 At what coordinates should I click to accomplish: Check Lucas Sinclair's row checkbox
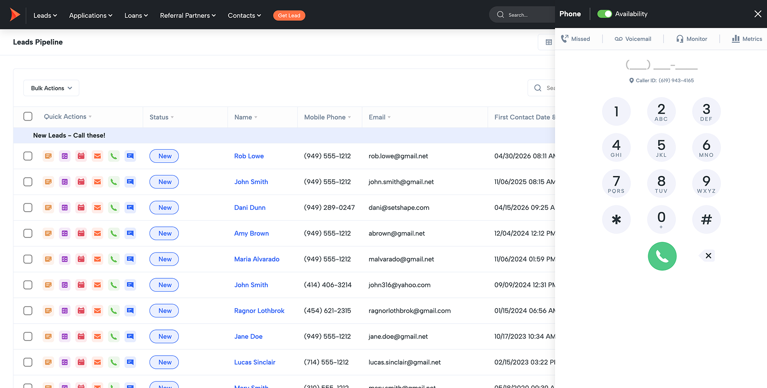28,362
